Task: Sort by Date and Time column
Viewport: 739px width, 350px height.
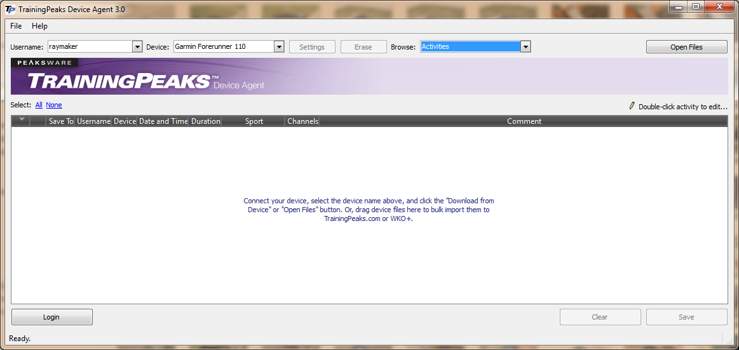Action: click(x=163, y=121)
